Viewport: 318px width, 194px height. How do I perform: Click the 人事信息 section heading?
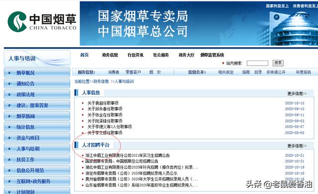(x=91, y=93)
